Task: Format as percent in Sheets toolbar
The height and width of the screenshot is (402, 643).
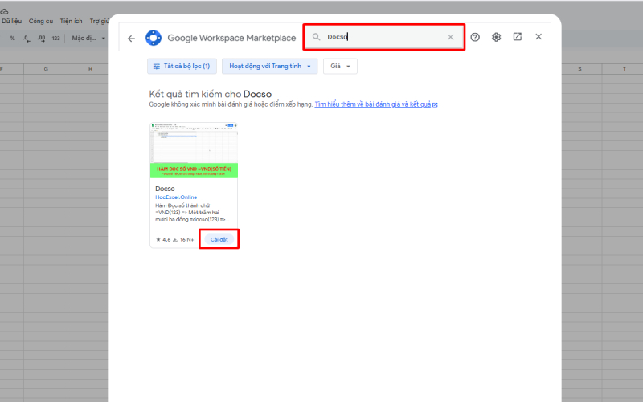Action: point(13,38)
